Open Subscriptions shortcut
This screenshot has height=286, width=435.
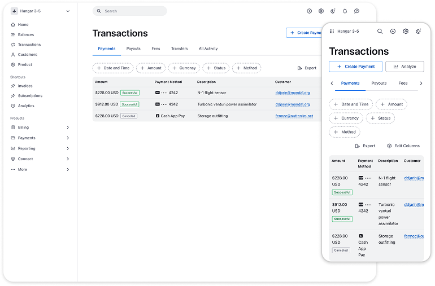[27, 96]
